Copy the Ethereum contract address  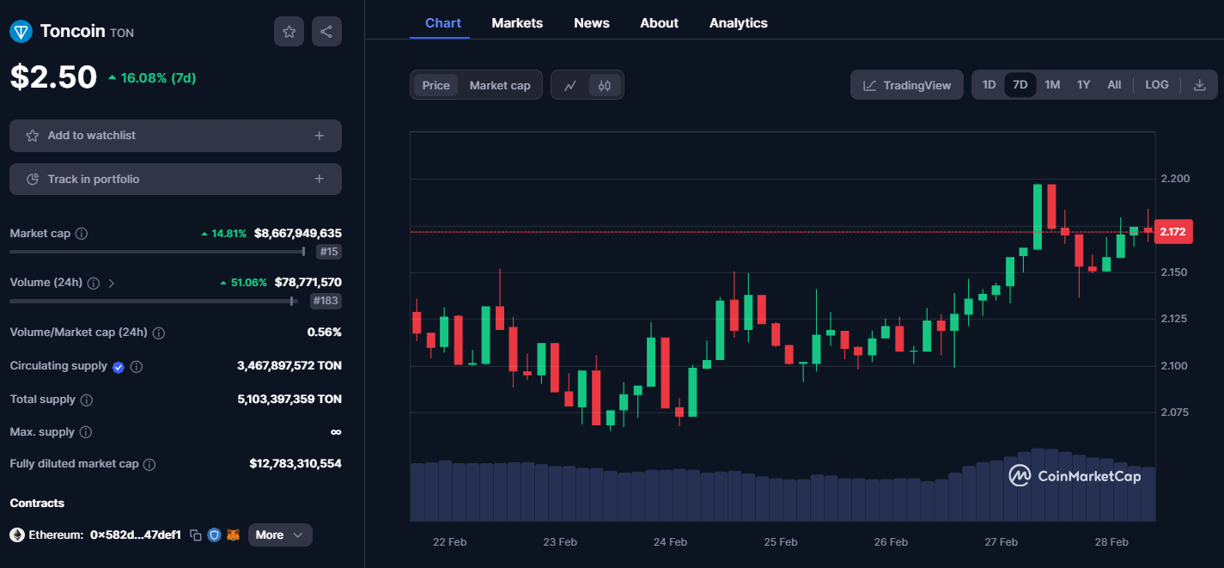pos(195,535)
